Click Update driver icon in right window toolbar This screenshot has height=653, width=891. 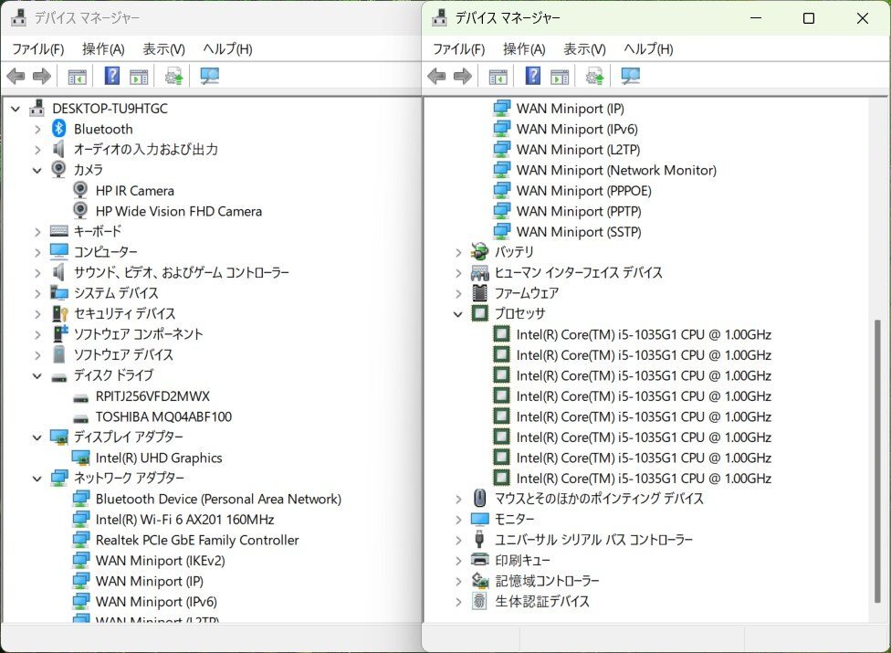coord(595,76)
